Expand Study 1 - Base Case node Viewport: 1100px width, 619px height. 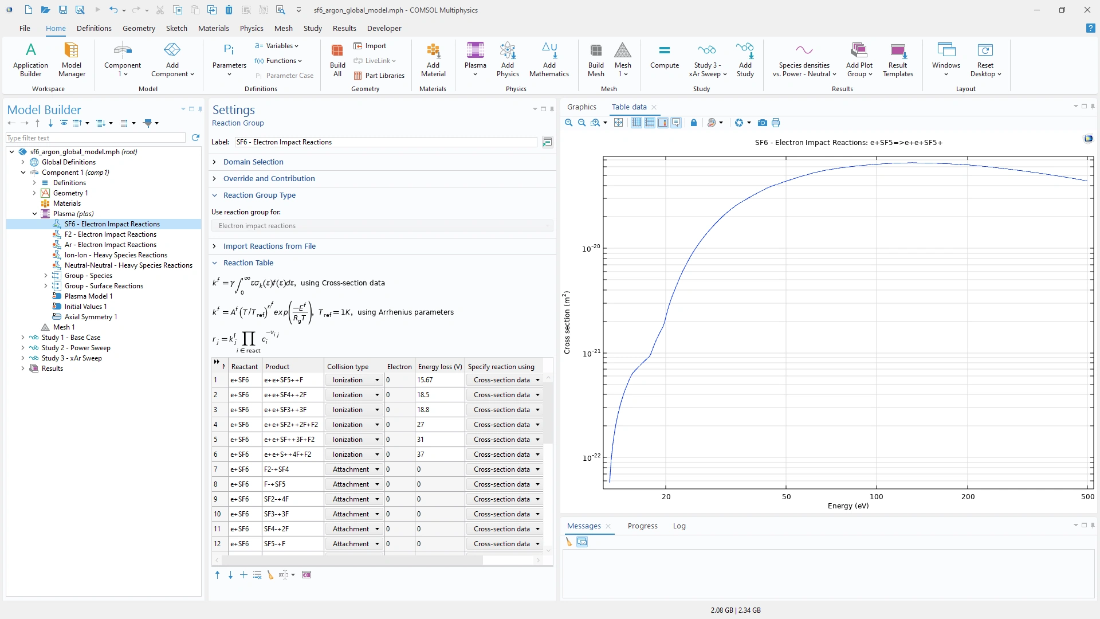coord(23,338)
